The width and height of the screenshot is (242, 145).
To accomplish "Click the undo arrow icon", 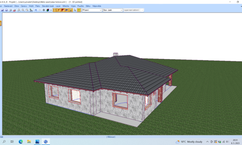I will [x=36, y=10].
